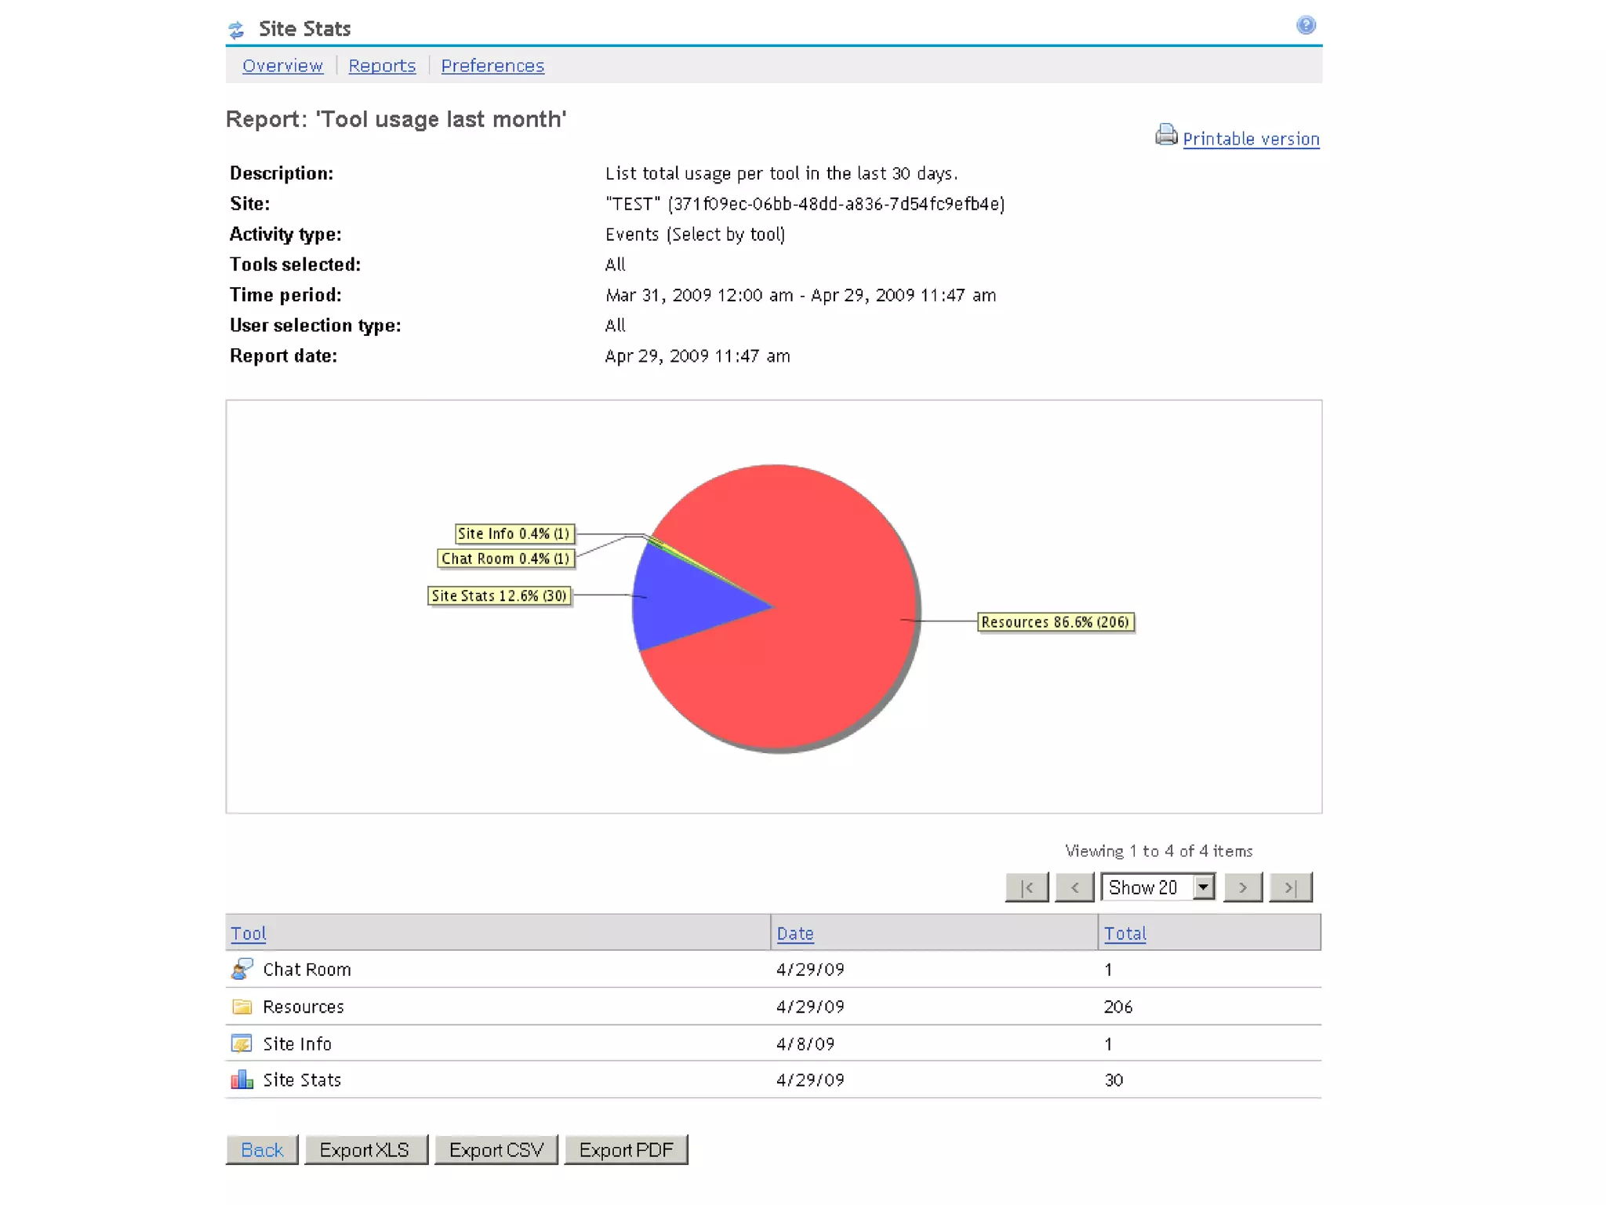This screenshot has width=1606, height=1205.
Task: Click the Resources total value 206
Action: [x=1118, y=1007]
